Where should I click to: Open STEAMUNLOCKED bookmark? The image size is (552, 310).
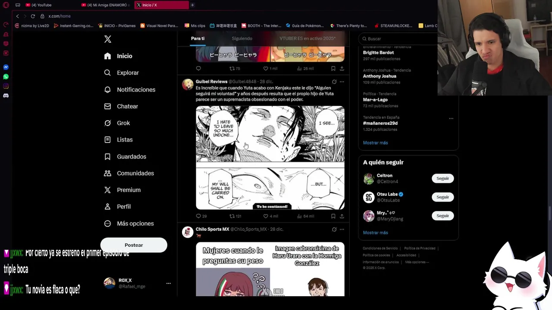pyautogui.click(x=393, y=26)
